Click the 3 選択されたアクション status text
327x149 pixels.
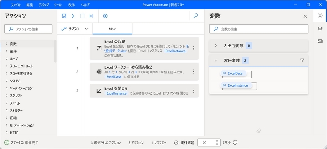(x=106, y=143)
